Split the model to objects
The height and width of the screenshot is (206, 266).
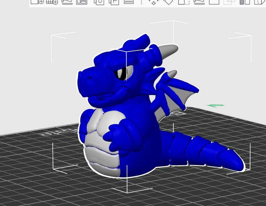tap(99, 2)
